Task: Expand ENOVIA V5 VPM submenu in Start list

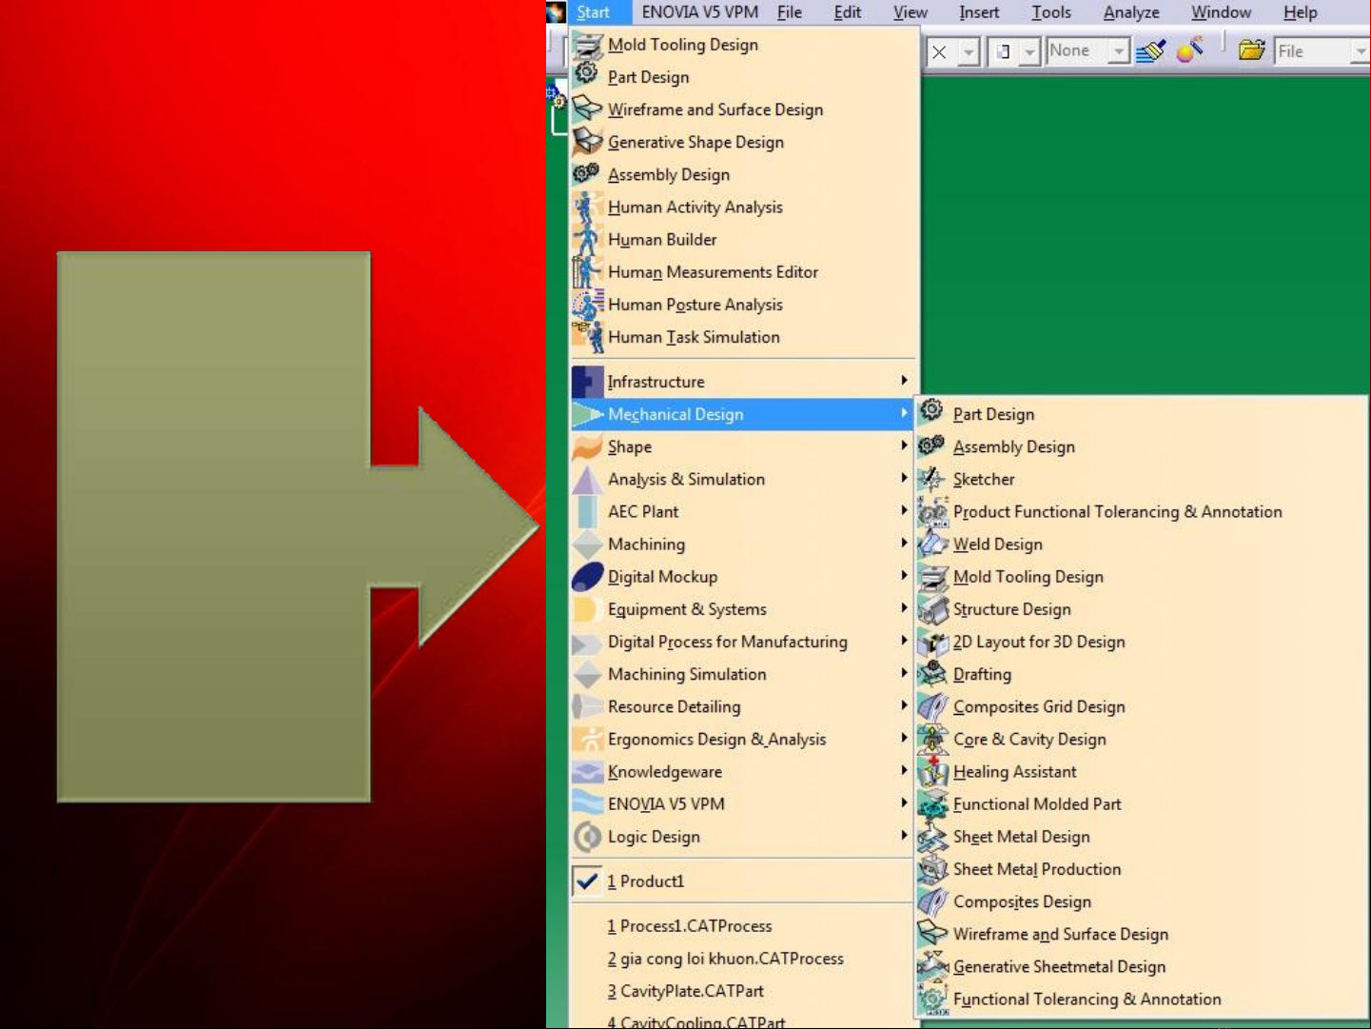Action: pos(744,804)
